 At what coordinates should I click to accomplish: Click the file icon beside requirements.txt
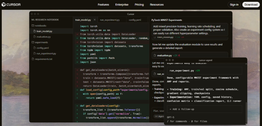(x=33, y=59)
